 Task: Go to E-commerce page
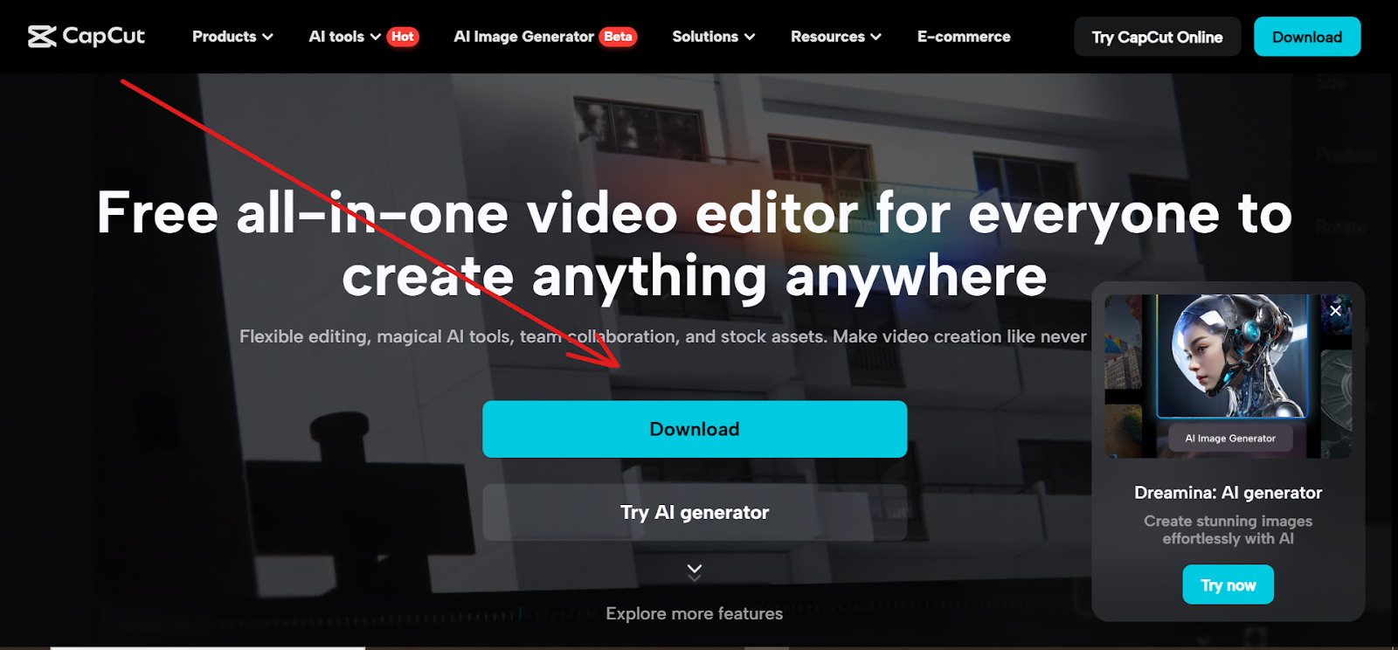[x=964, y=37]
